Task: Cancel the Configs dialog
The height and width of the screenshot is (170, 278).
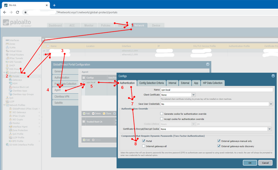Action: [x=265, y=163]
